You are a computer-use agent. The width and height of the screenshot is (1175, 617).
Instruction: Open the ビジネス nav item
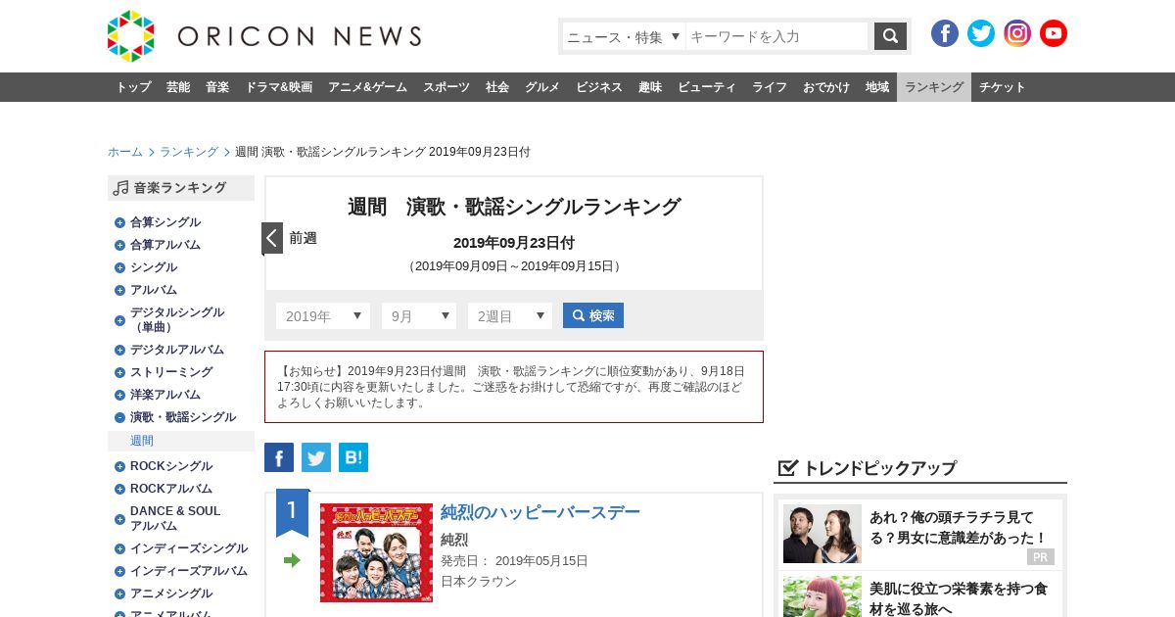click(599, 87)
